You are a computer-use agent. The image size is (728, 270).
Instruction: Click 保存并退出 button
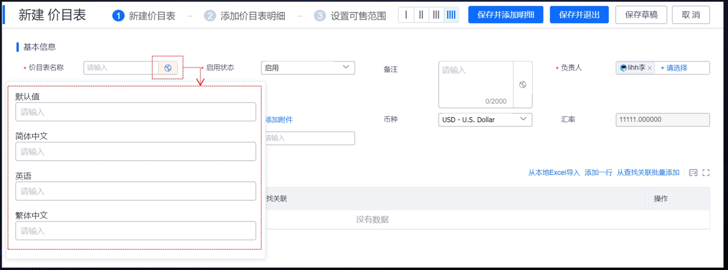point(579,15)
